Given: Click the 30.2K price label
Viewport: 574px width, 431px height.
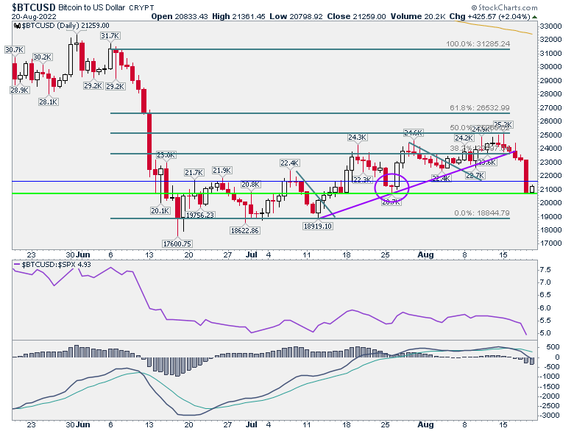Looking at the screenshot, I should tap(43, 57).
